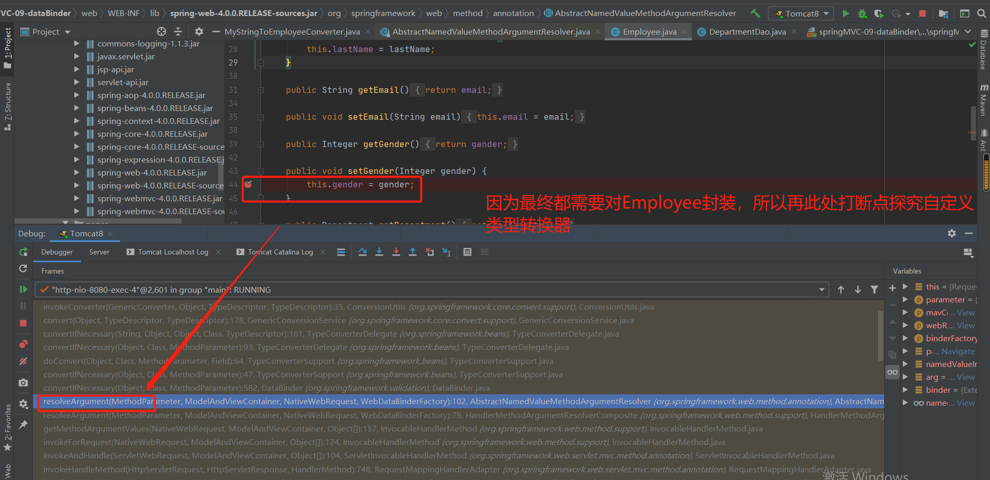Screen dimensions: 990x480
Task: Click camera thread dump icon
Action: coord(23,382)
